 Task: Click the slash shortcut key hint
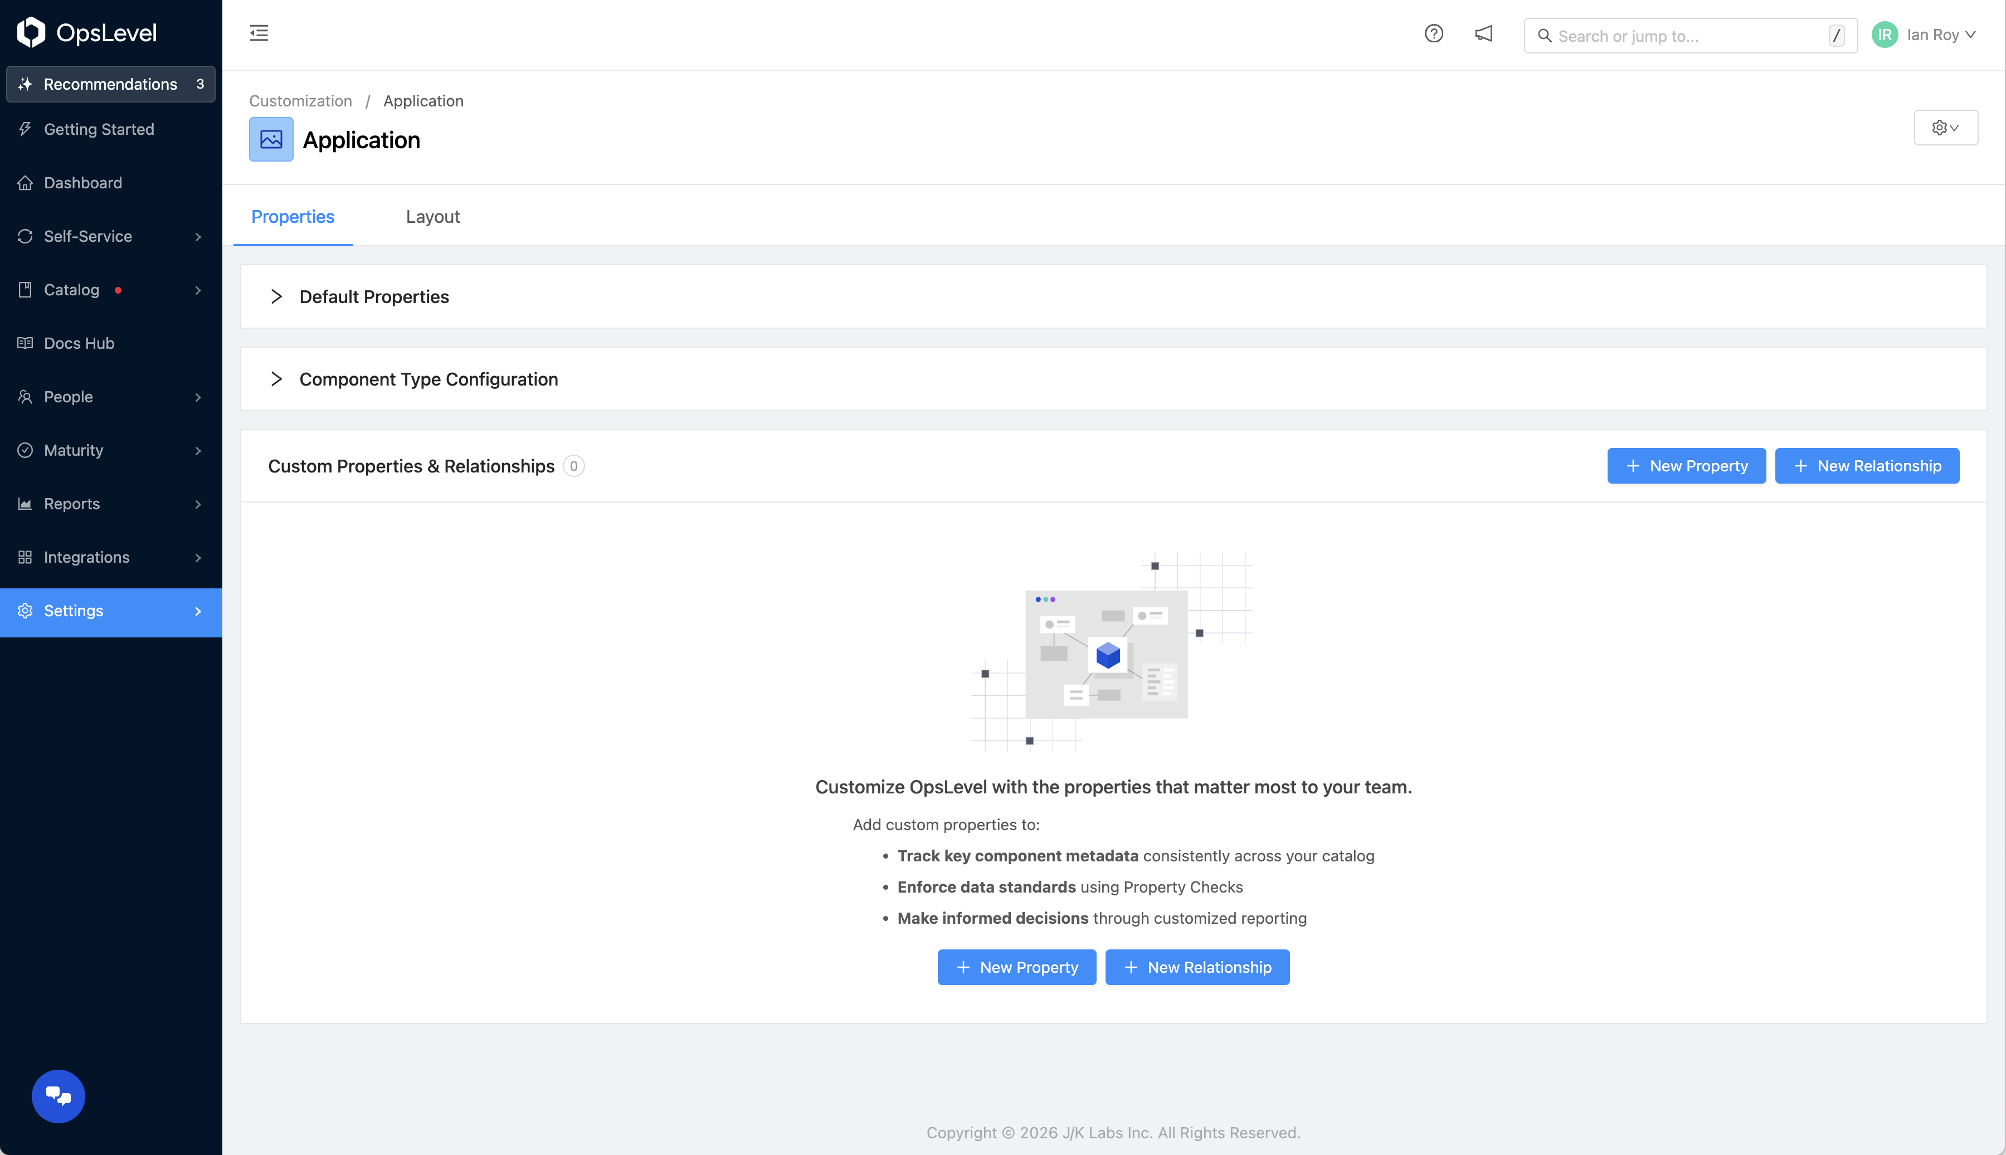pos(1836,36)
